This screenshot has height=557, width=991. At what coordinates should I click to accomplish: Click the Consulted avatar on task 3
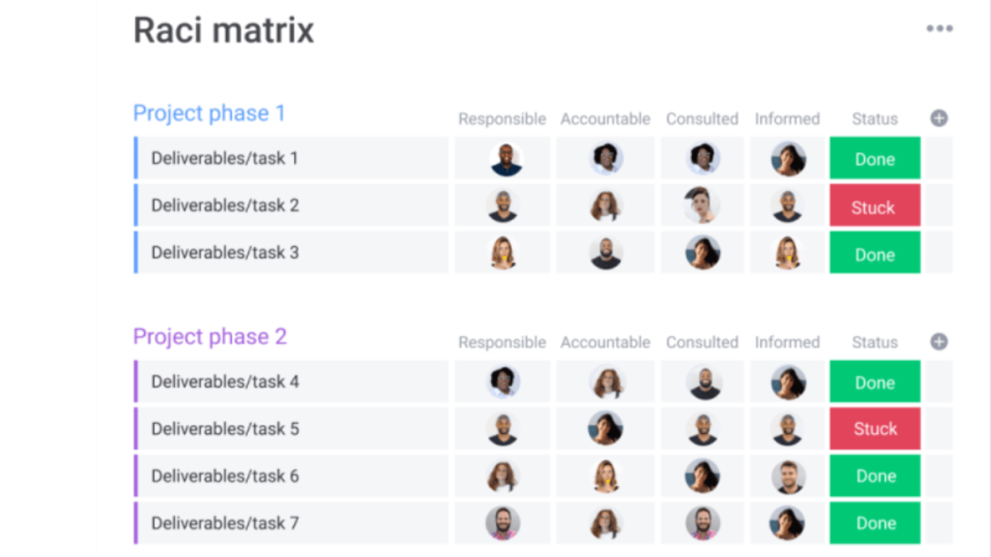pyautogui.click(x=701, y=253)
